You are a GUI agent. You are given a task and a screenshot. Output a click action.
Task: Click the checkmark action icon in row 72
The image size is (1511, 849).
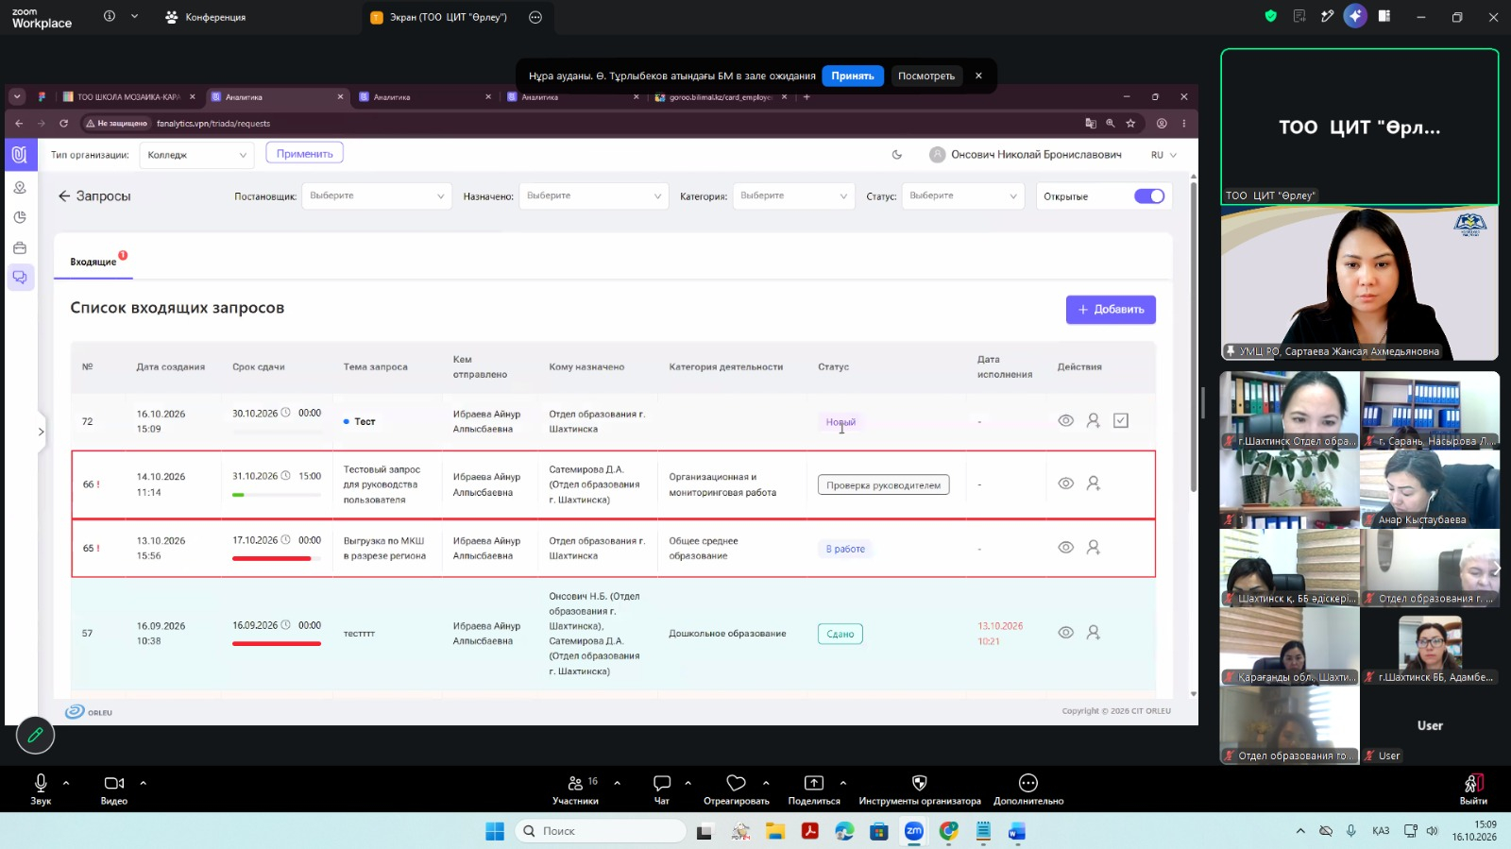(x=1121, y=421)
